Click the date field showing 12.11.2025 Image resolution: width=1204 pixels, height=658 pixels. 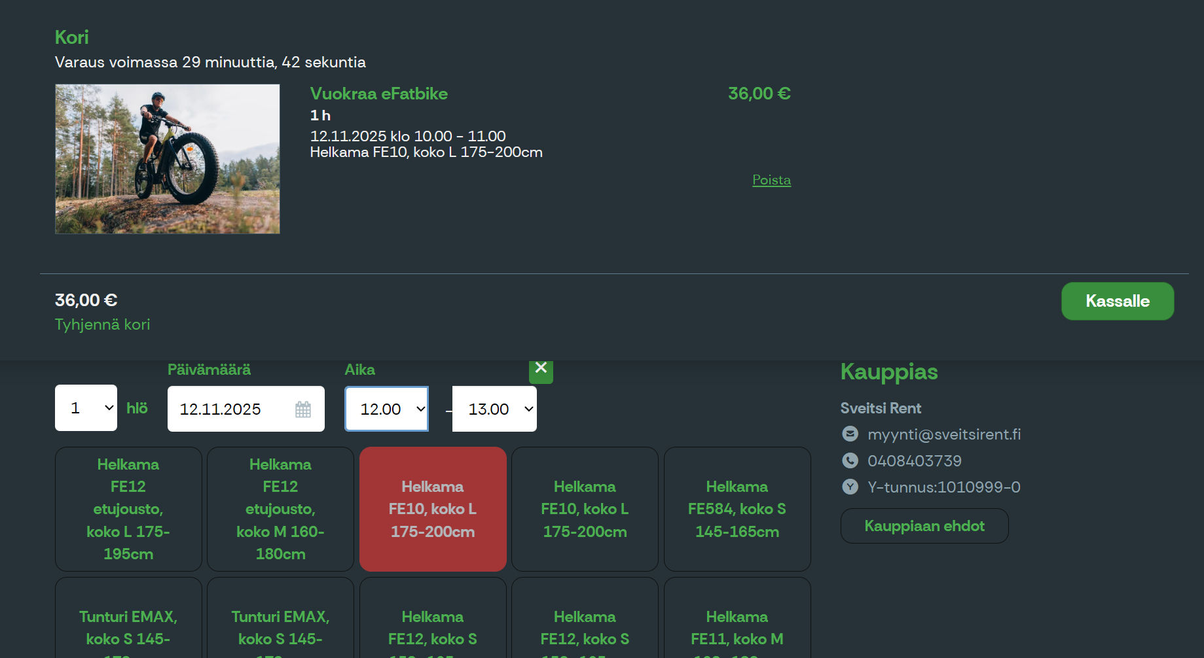(246, 409)
